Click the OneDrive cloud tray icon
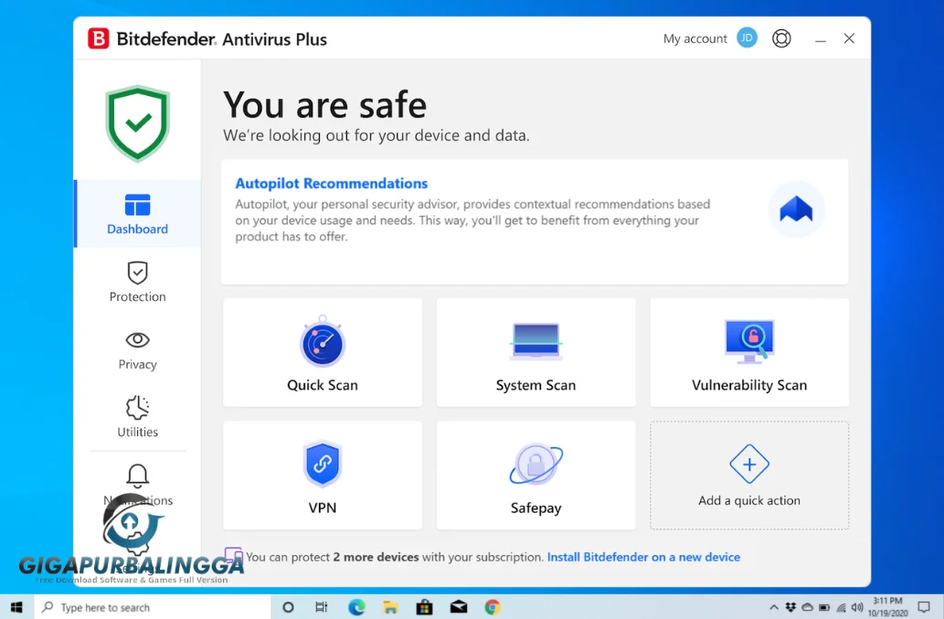This screenshot has height=619, width=944. click(x=807, y=607)
